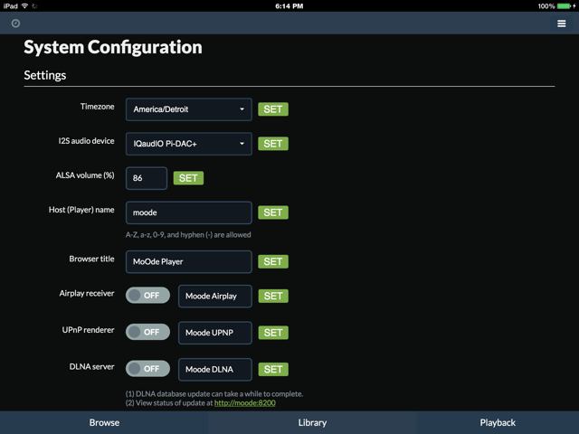Click SET button for I2S audio device

(x=273, y=144)
